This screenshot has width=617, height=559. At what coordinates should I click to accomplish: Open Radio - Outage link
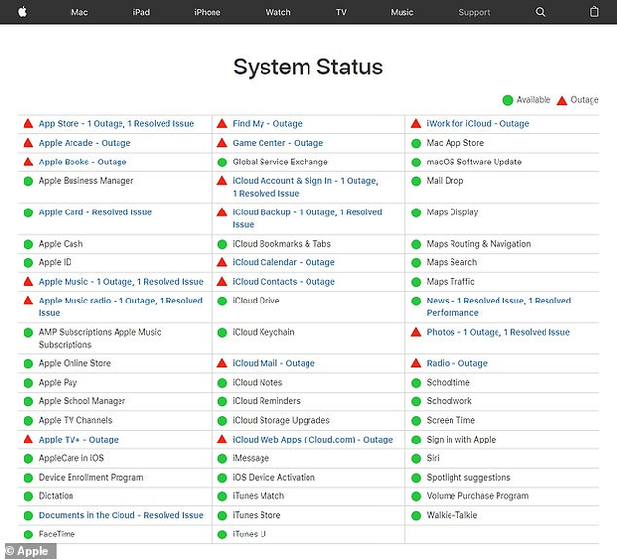[456, 363]
